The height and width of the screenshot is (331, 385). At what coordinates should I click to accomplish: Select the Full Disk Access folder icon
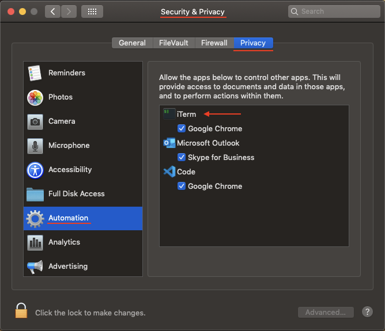click(x=35, y=194)
